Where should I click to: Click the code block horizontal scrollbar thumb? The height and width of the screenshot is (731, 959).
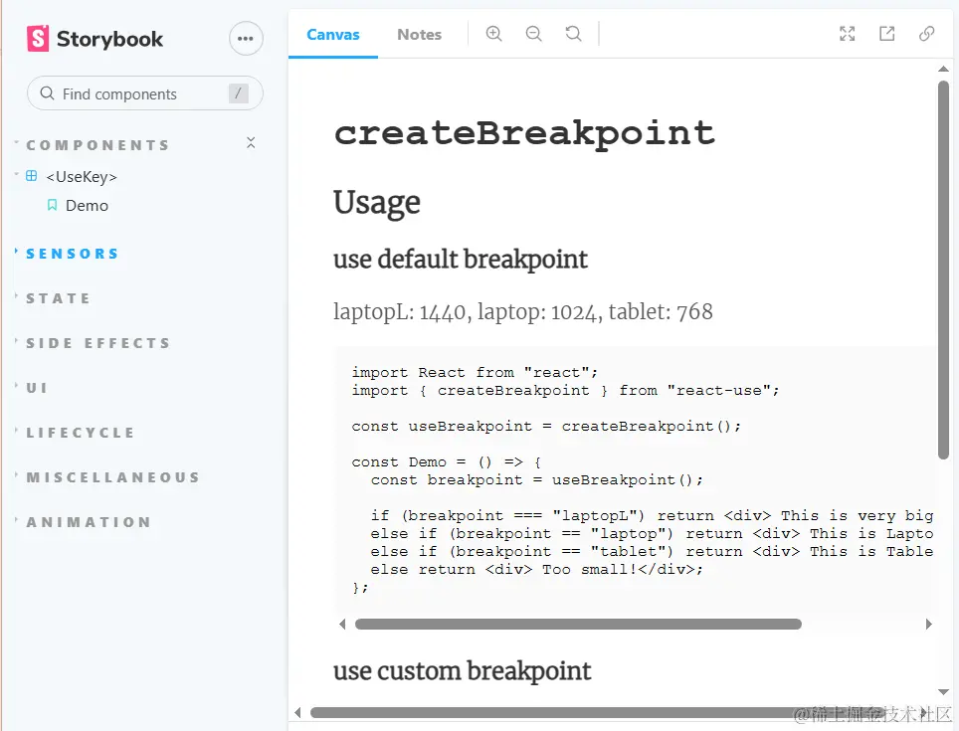(x=578, y=624)
